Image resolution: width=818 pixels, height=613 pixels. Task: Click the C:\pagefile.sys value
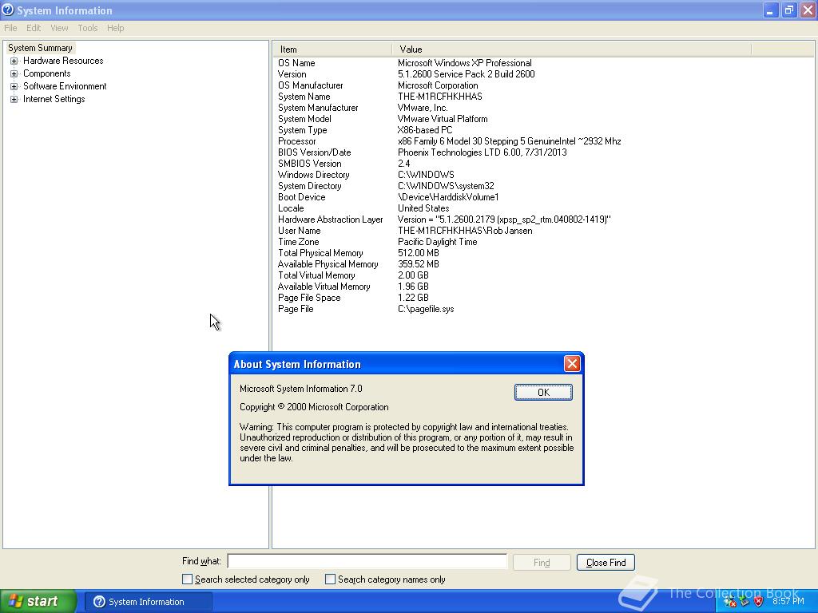[426, 309]
